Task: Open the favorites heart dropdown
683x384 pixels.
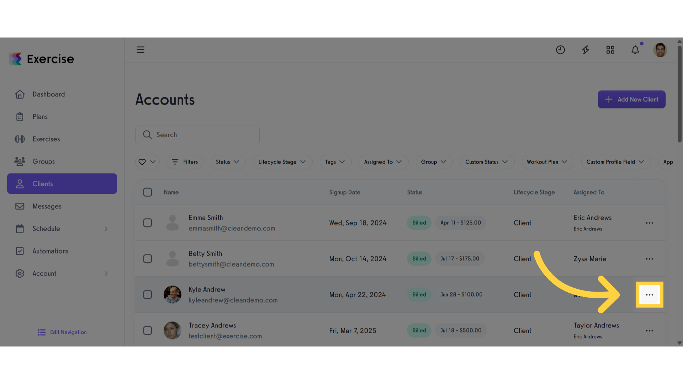Action: [147, 162]
